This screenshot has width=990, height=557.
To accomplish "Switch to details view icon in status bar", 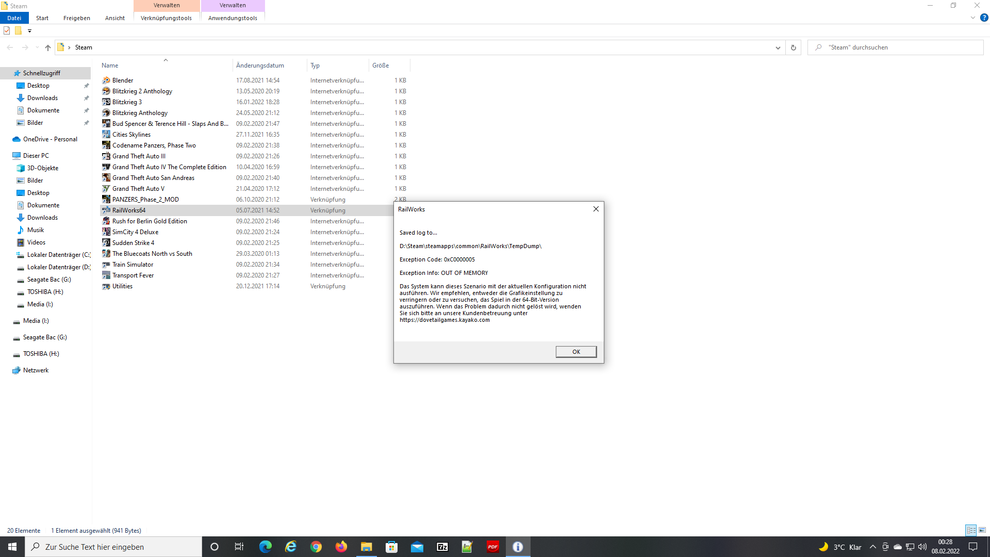I will (x=971, y=530).
